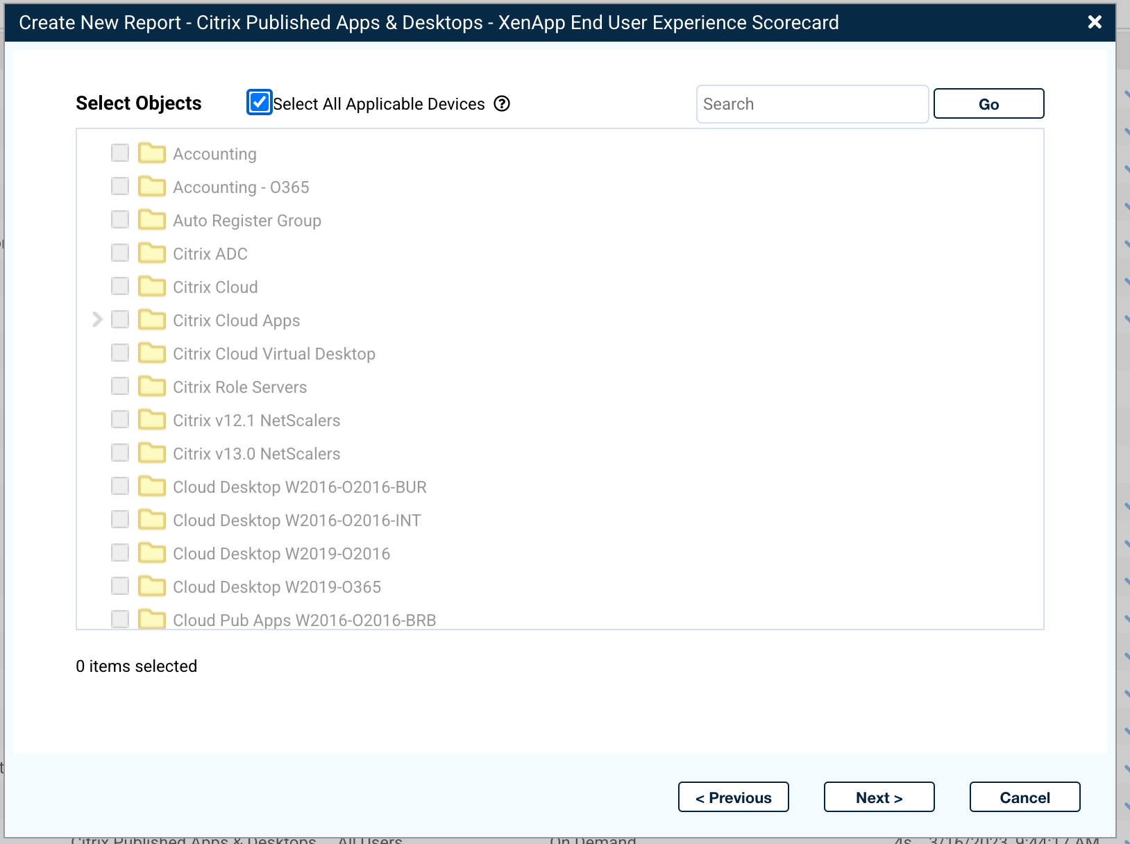Close the Create New Report dialog
Image resolution: width=1130 pixels, height=844 pixels.
(x=1095, y=22)
